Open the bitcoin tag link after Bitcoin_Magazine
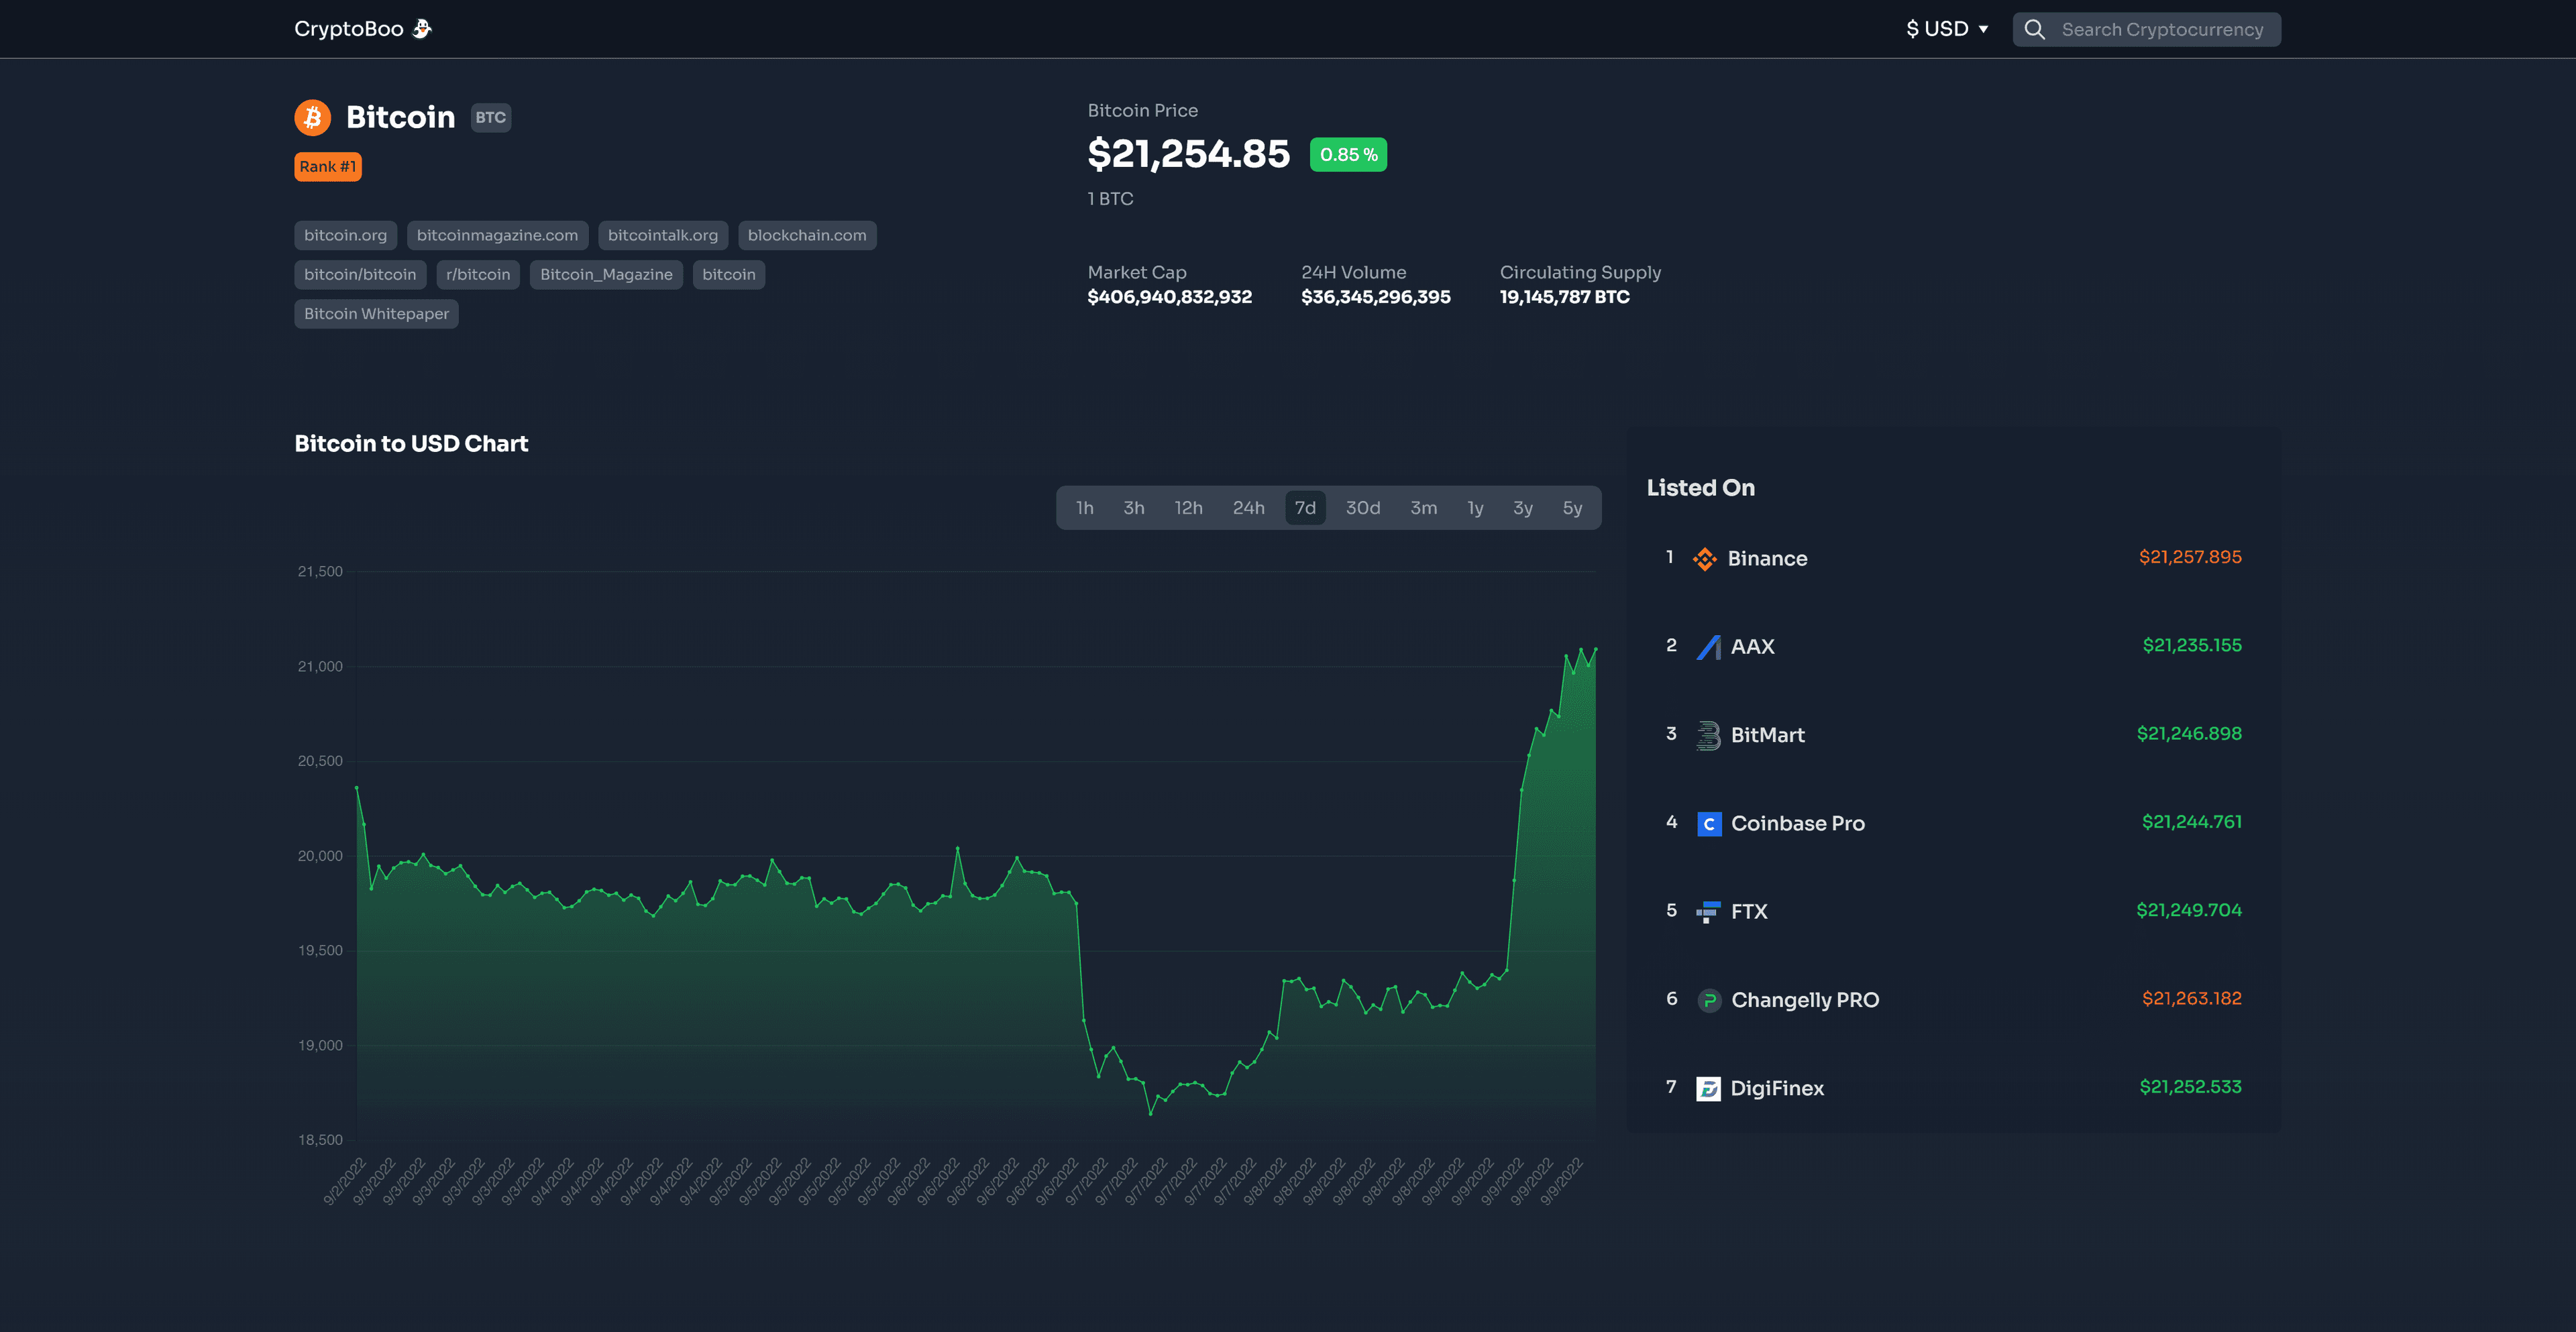Viewport: 2576px width, 1332px height. [x=728, y=274]
